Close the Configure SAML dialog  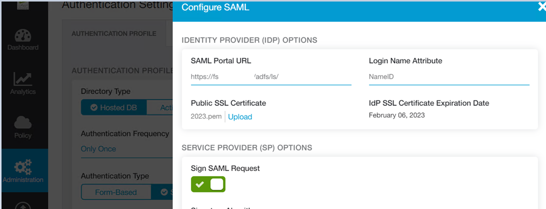tap(542, 7)
